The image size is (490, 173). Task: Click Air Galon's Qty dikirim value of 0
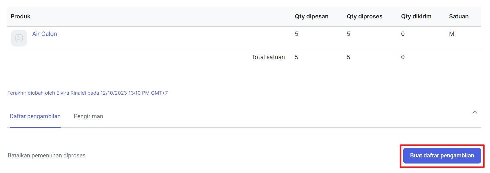pyautogui.click(x=403, y=34)
